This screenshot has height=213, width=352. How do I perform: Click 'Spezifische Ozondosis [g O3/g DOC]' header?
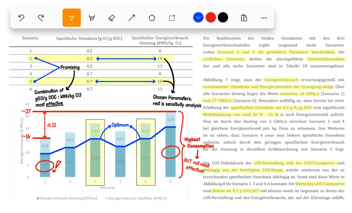tap(89, 38)
